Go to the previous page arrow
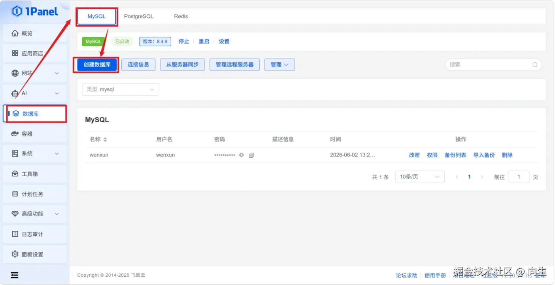The width and height of the screenshot is (555, 285). point(457,177)
